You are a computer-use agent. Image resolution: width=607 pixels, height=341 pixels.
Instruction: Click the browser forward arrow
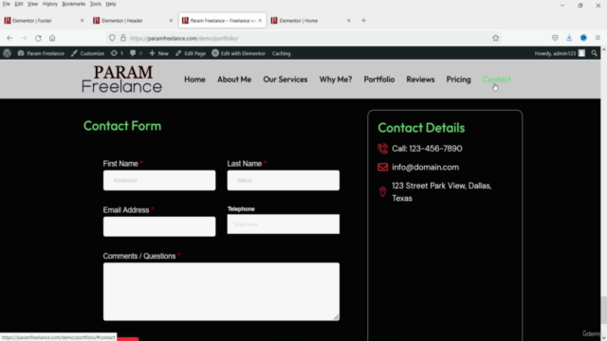24,38
